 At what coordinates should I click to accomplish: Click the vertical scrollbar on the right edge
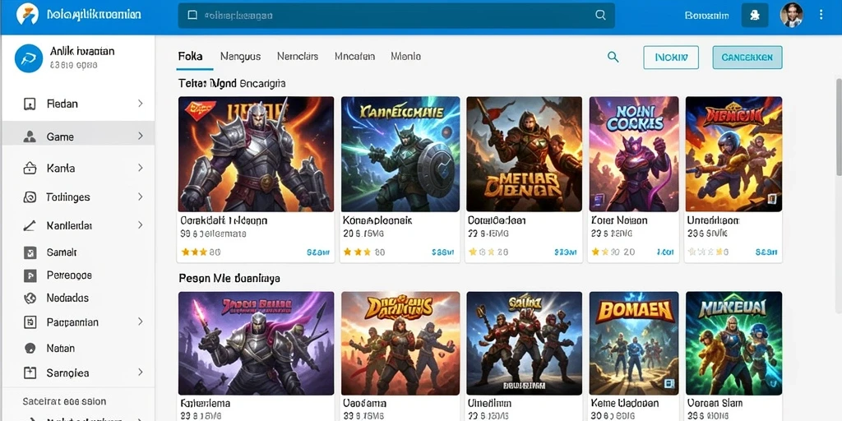(839, 127)
